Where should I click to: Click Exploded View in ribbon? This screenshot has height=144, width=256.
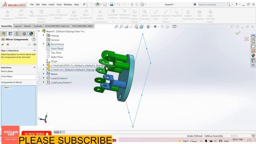[x=156, y=15]
